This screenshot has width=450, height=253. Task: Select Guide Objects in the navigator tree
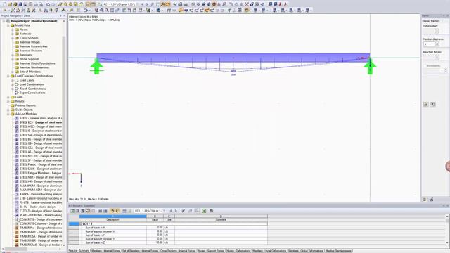[24, 110]
